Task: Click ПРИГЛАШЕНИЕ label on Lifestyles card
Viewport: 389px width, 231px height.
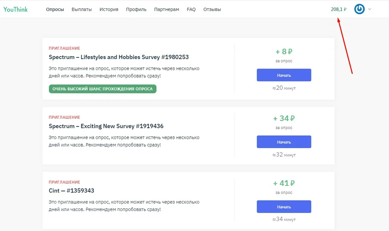Action: point(64,48)
